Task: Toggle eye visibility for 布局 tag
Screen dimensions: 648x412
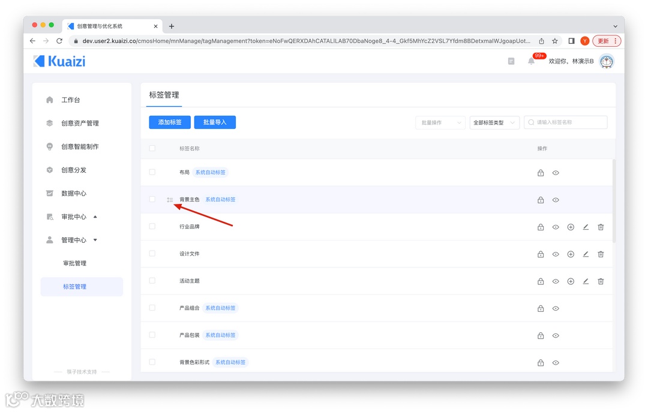Action: 556,173
